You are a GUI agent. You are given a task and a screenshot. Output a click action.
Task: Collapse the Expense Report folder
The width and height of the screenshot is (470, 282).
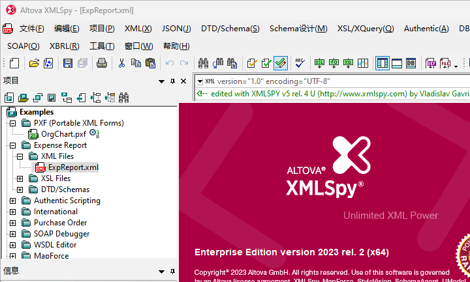(x=12, y=145)
